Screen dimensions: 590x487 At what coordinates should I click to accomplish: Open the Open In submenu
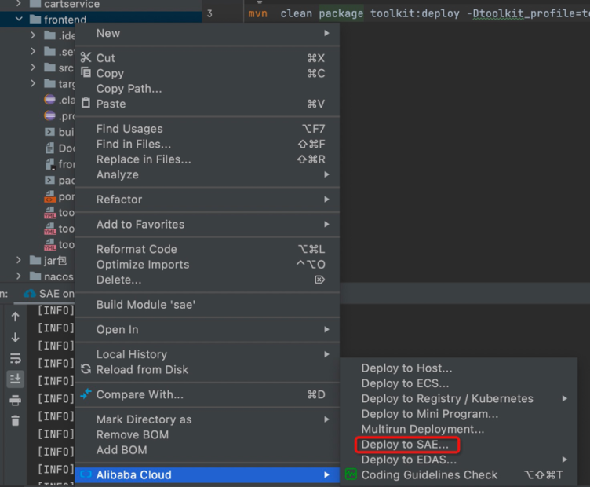tap(207, 329)
